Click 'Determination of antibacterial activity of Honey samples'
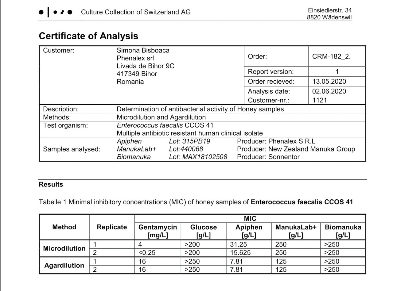 [x=200, y=109]
